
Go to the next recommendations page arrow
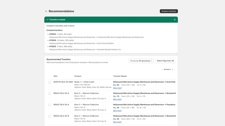pyautogui.click(x=172, y=69)
